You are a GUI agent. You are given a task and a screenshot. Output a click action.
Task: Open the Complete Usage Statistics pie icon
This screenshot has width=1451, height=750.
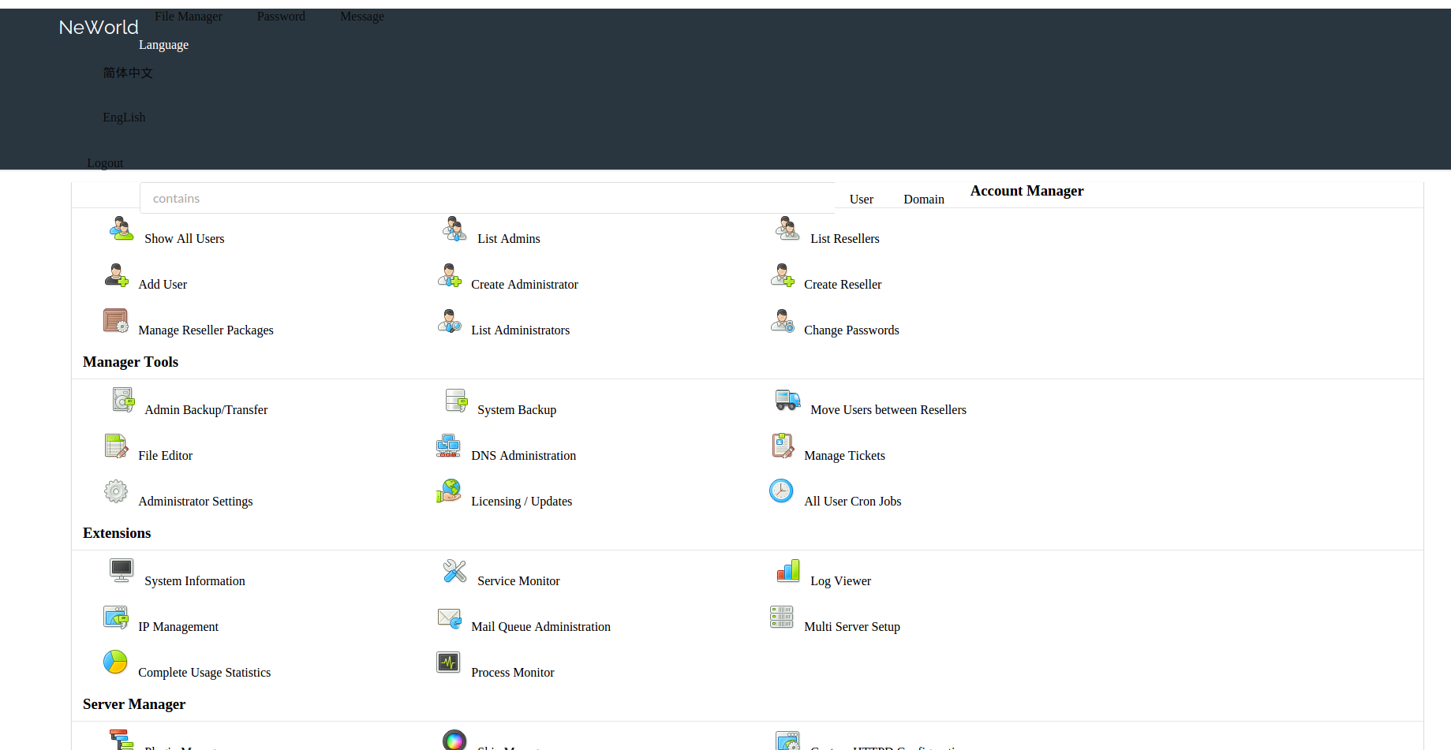(x=116, y=662)
